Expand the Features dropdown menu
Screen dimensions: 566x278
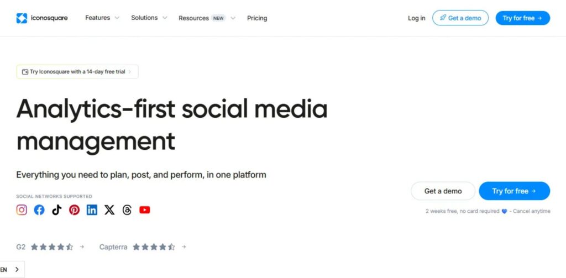tap(102, 18)
